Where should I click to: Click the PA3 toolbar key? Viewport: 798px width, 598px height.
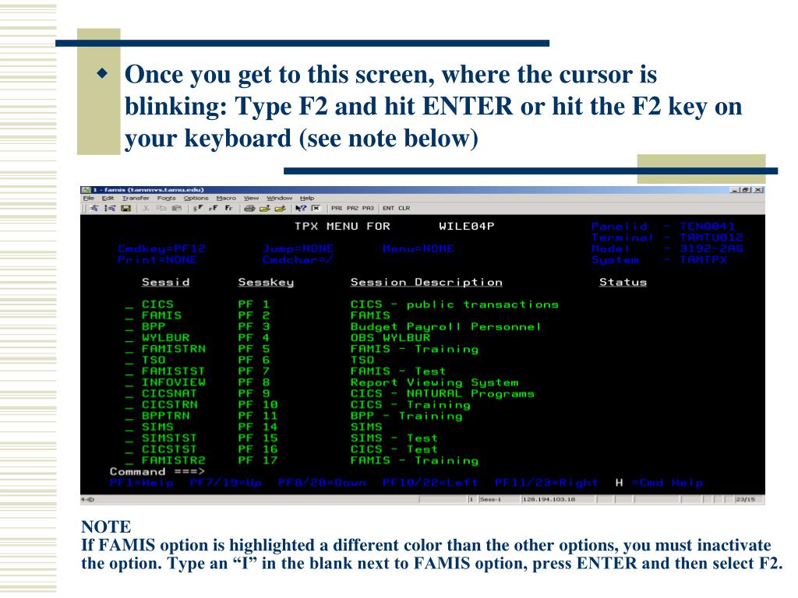point(368,208)
